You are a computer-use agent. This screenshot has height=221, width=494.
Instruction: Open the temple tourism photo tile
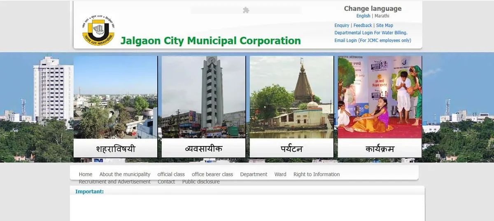click(x=291, y=97)
